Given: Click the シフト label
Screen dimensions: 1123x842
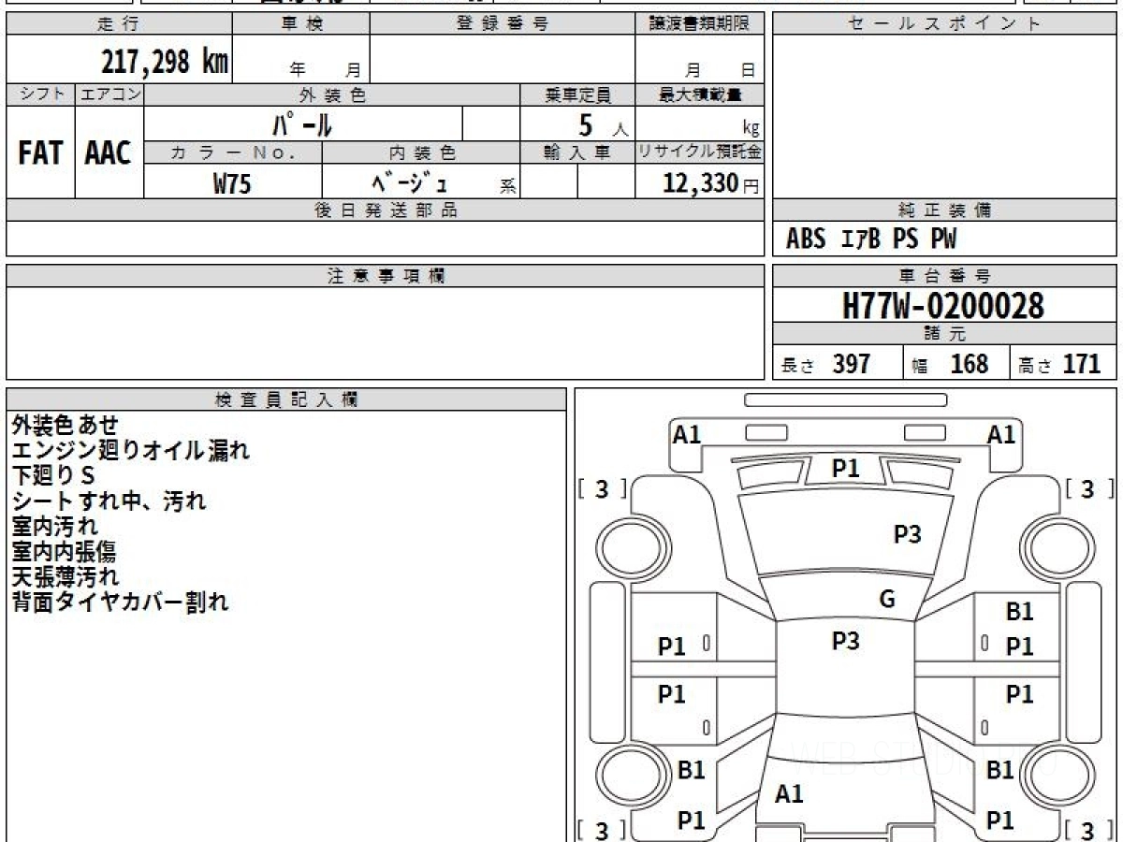Looking at the screenshot, I should (40, 94).
